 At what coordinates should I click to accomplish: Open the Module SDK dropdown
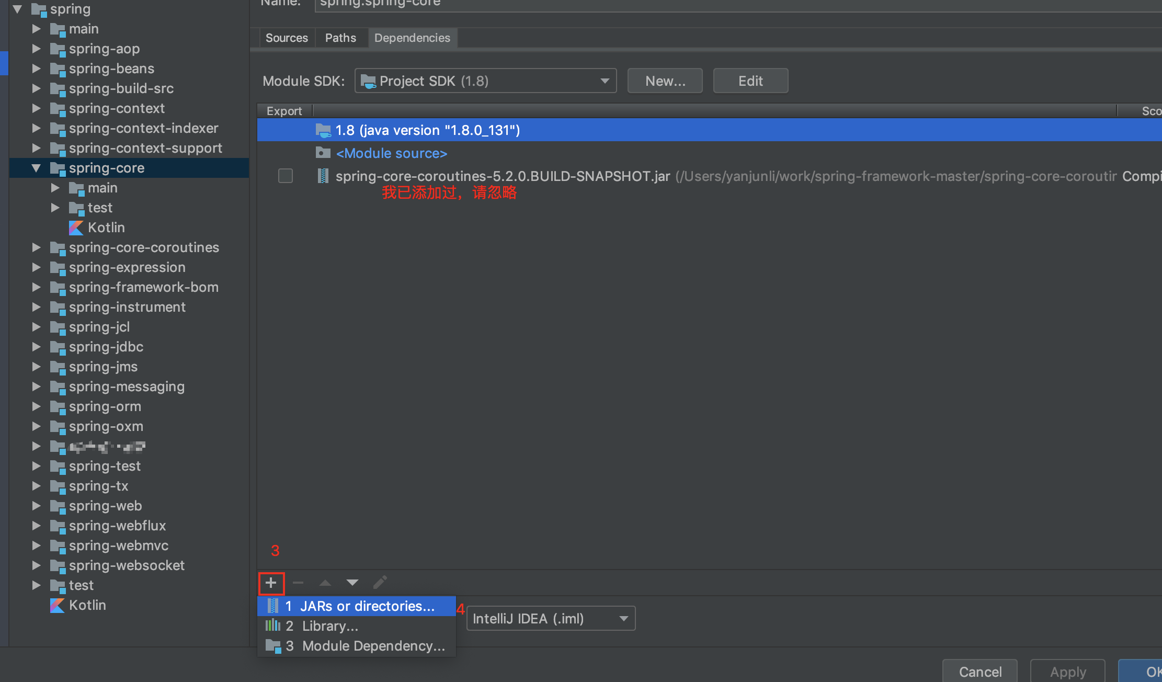click(x=605, y=81)
